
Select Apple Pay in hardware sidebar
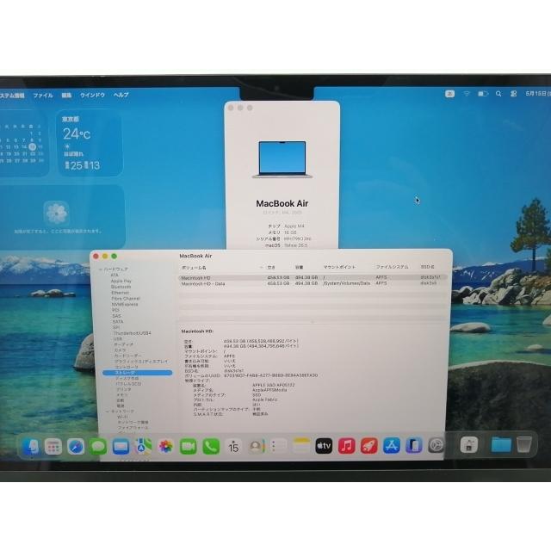(x=121, y=282)
